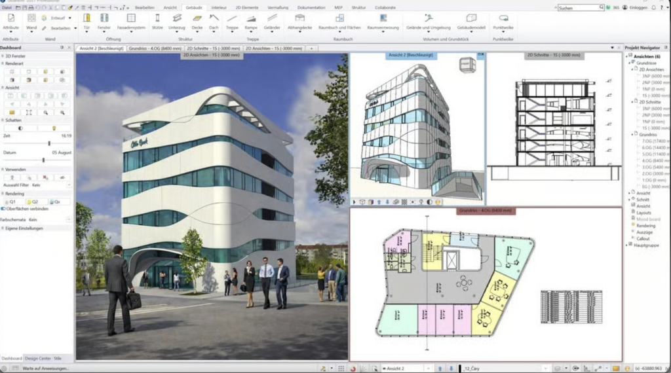The width and height of the screenshot is (671, 373).
Task: Click the red X icon under Verwenden
Action: [x=45, y=177]
